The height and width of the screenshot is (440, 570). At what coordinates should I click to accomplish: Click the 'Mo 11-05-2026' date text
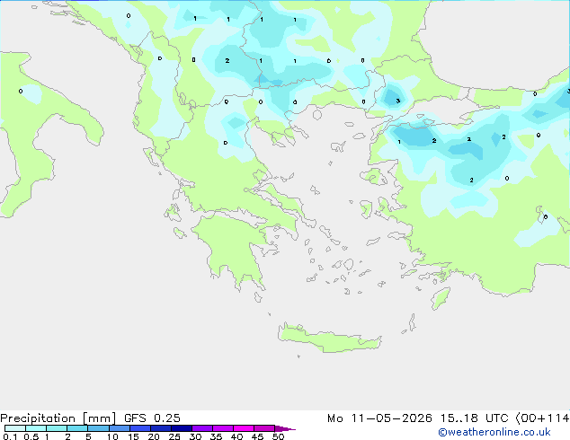[379, 418]
